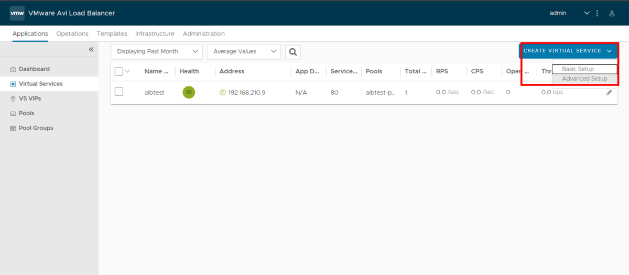The height and width of the screenshot is (275, 629).
Task: Click the VMware vmw logo icon
Action: click(x=17, y=13)
